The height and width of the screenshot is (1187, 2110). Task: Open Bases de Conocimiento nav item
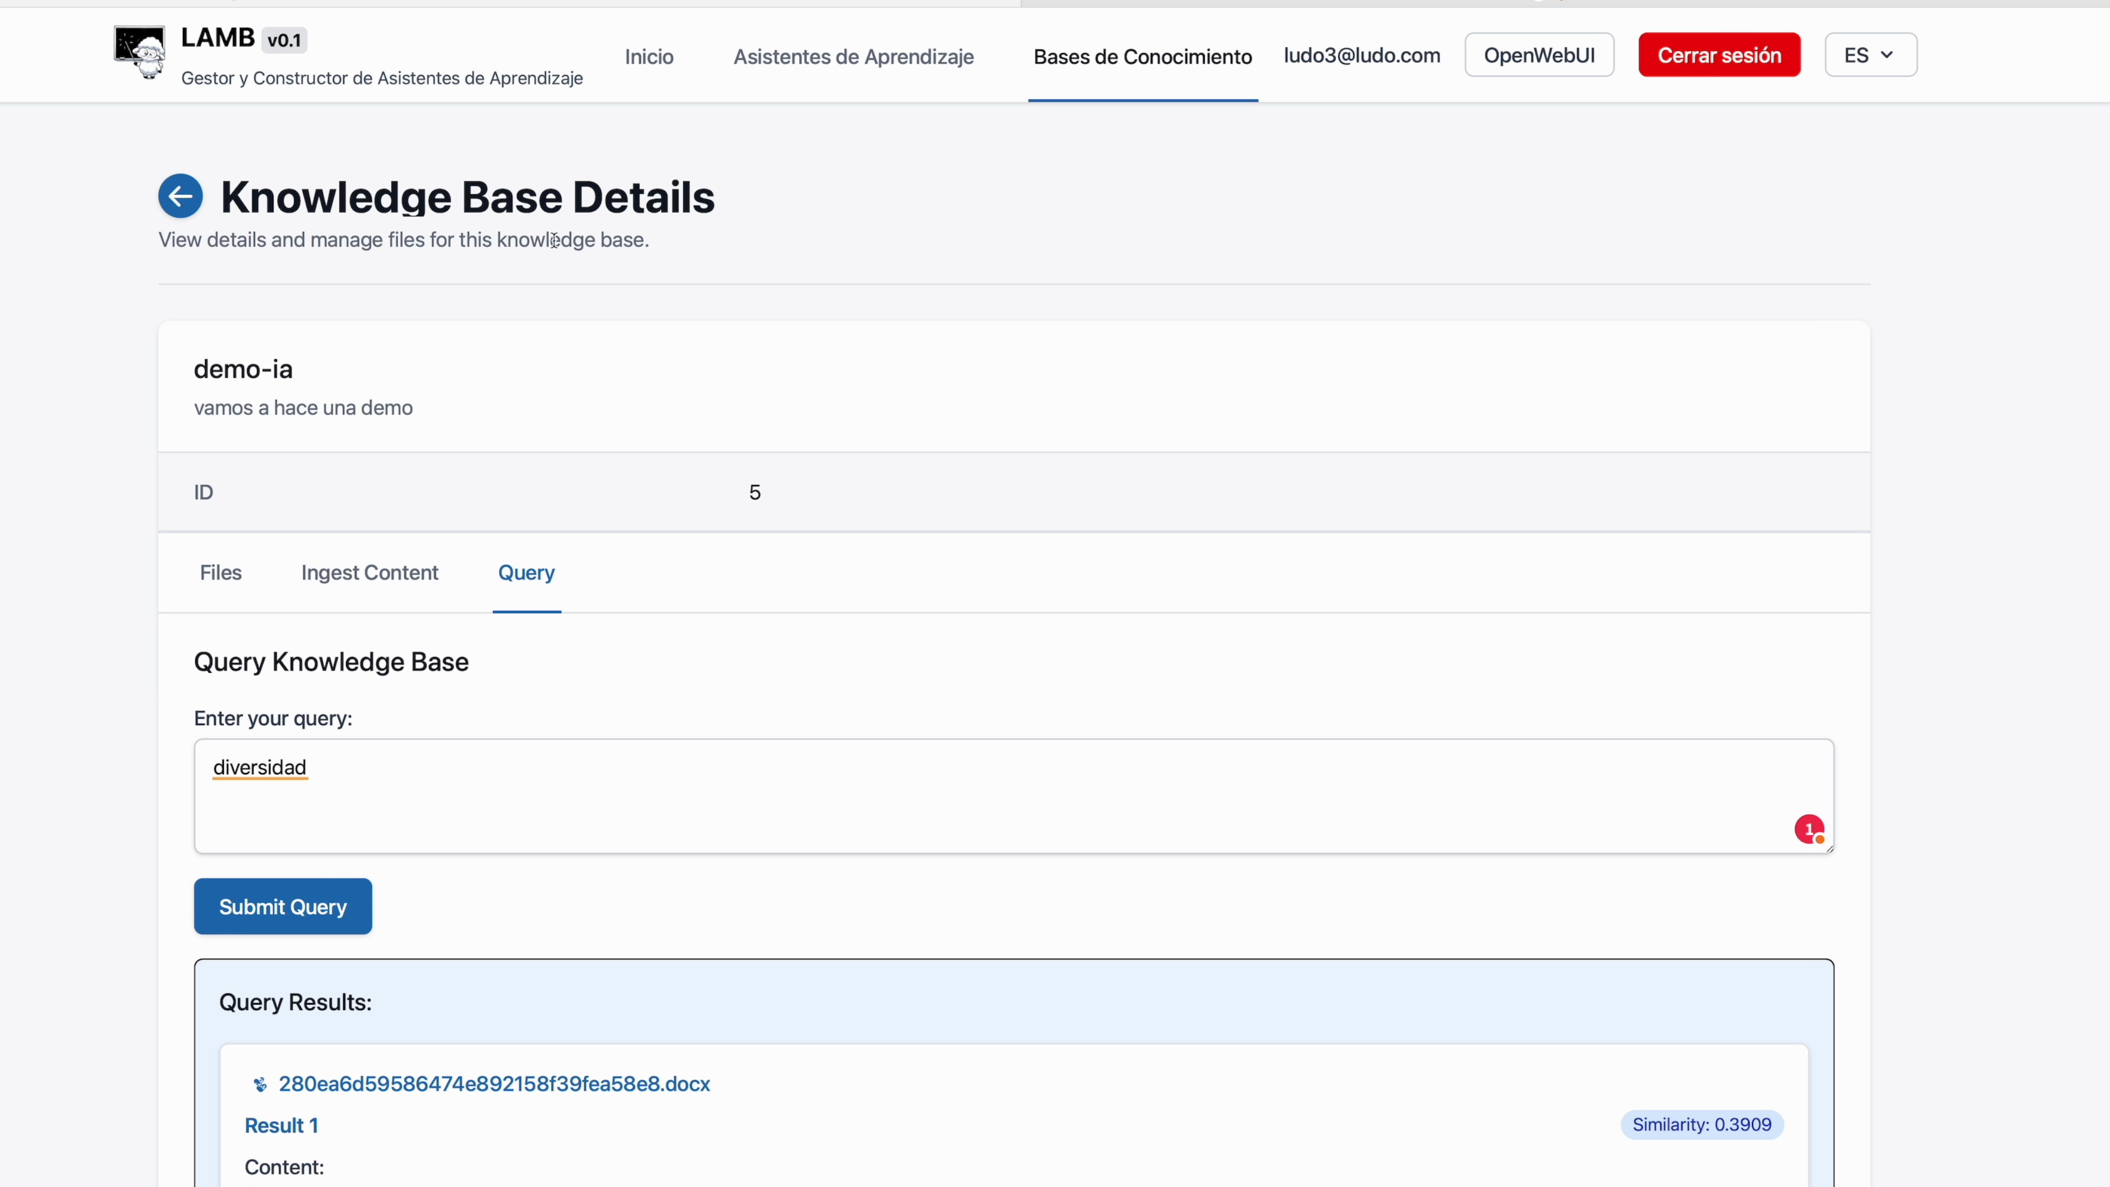(x=1142, y=57)
